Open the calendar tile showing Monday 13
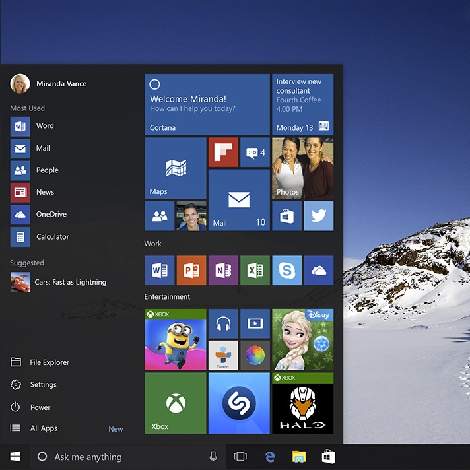Image resolution: width=470 pixels, height=470 pixels. [x=303, y=104]
